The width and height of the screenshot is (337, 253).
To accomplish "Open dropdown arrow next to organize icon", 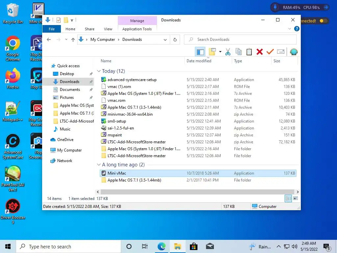I will (220, 52).
